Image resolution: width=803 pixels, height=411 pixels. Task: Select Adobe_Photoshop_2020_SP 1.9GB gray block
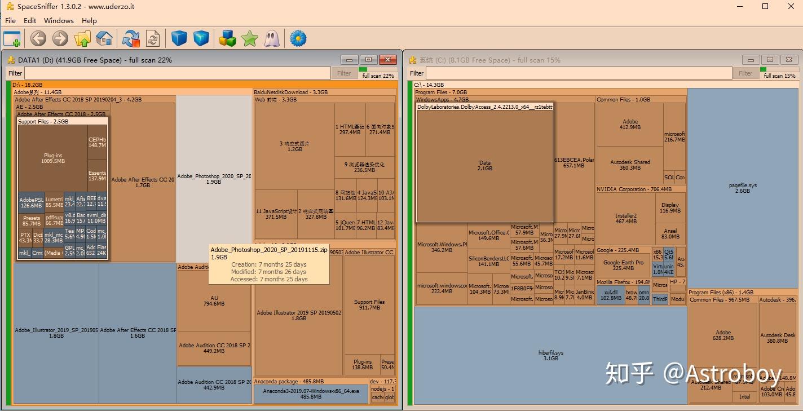point(214,179)
